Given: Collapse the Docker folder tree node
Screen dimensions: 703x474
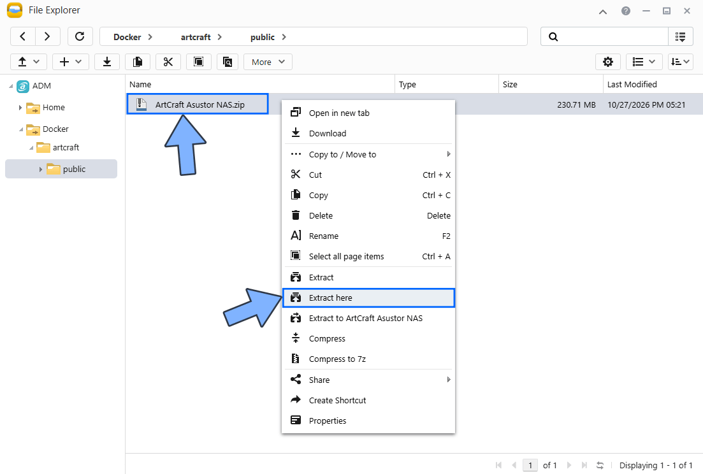Looking at the screenshot, I should [20, 129].
